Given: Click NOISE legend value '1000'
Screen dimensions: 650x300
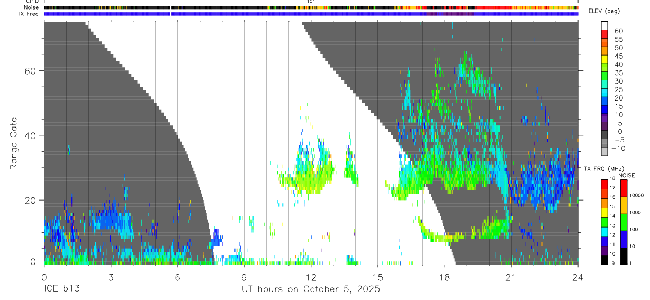Looking at the screenshot, I should pyautogui.click(x=634, y=213).
